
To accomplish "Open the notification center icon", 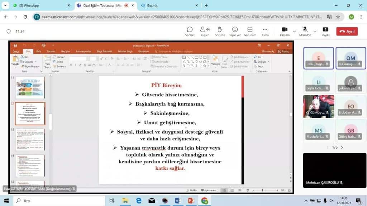I will (358, 201).
